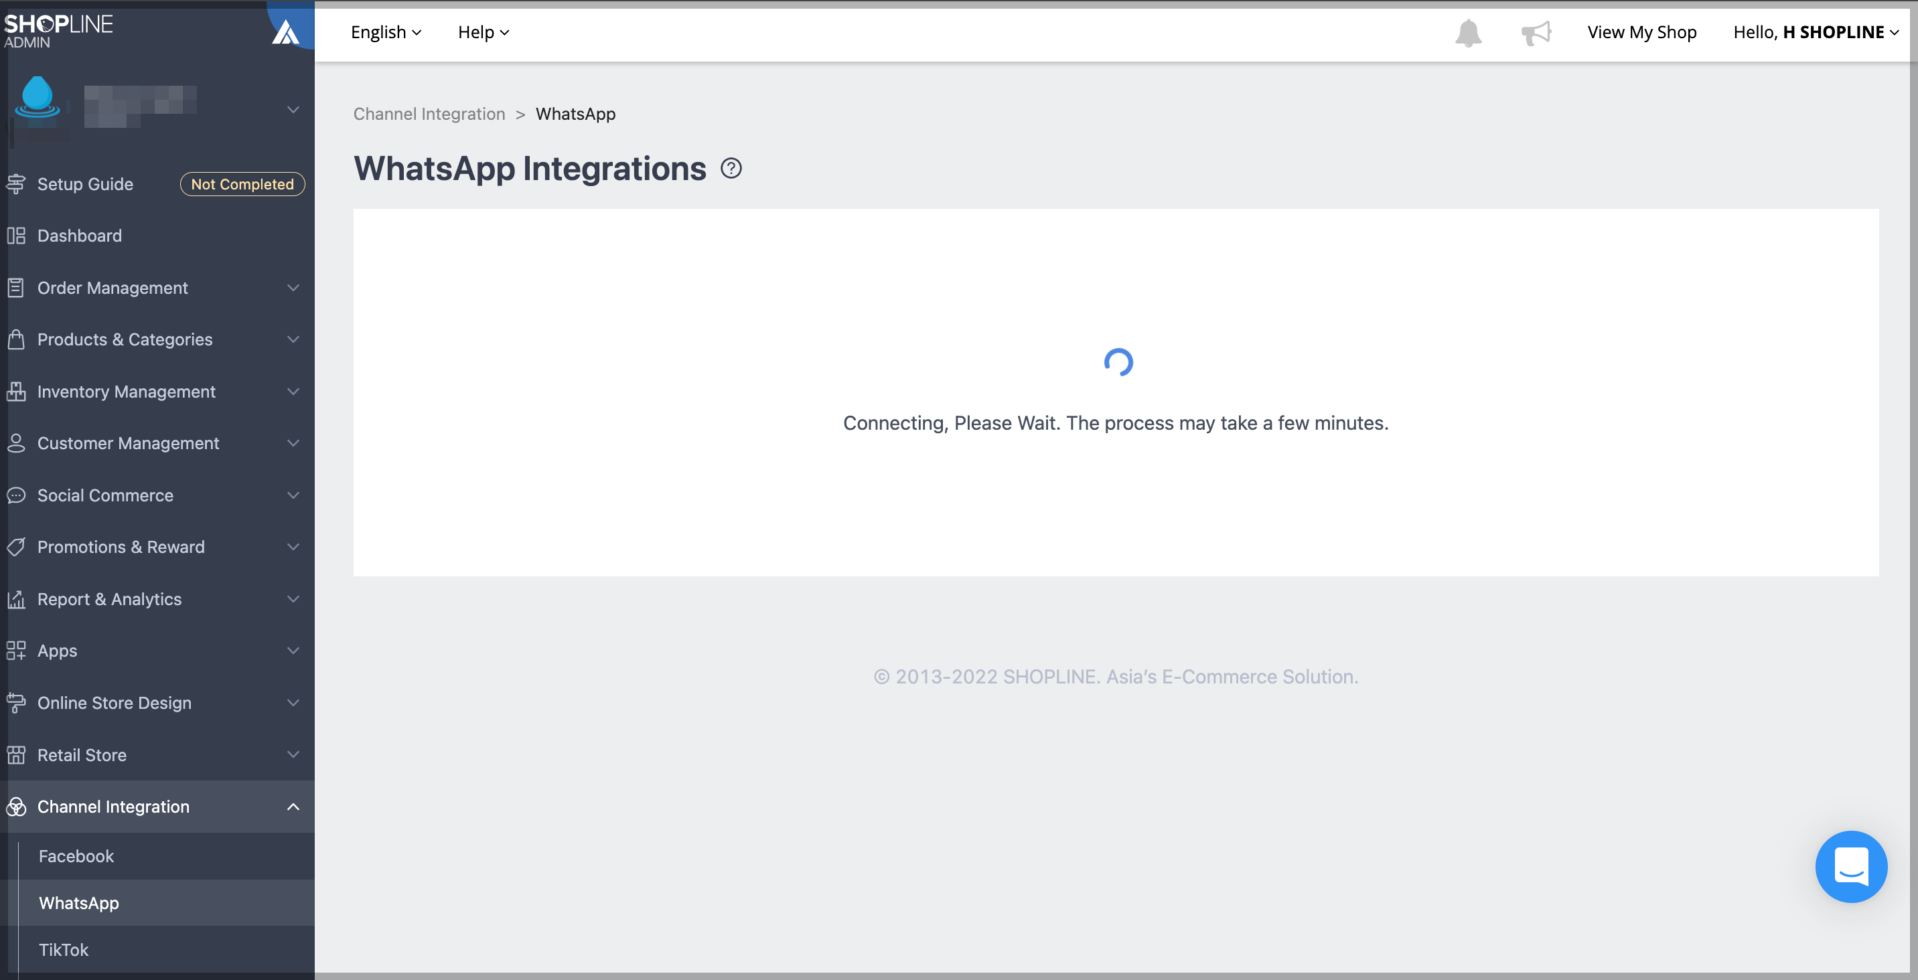Click the View My Shop link
This screenshot has height=980, width=1918.
(1642, 32)
